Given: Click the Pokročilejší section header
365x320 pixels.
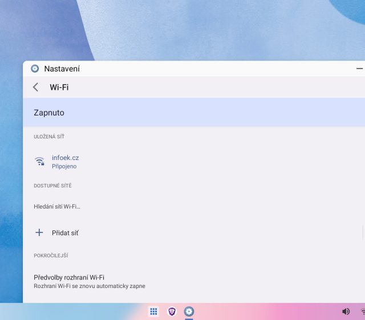Looking at the screenshot, I should (51, 255).
